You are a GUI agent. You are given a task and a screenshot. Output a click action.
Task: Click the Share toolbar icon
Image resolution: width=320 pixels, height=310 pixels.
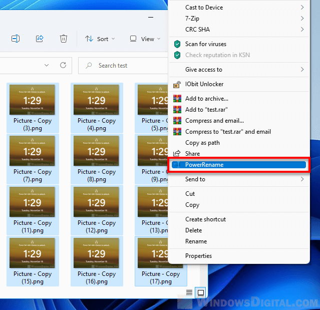coord(40,39)
